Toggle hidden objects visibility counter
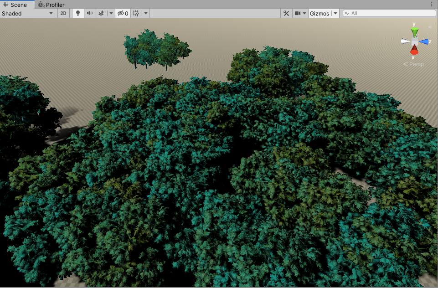The width and height of the screenshot is (438, 288). (123, 13)
